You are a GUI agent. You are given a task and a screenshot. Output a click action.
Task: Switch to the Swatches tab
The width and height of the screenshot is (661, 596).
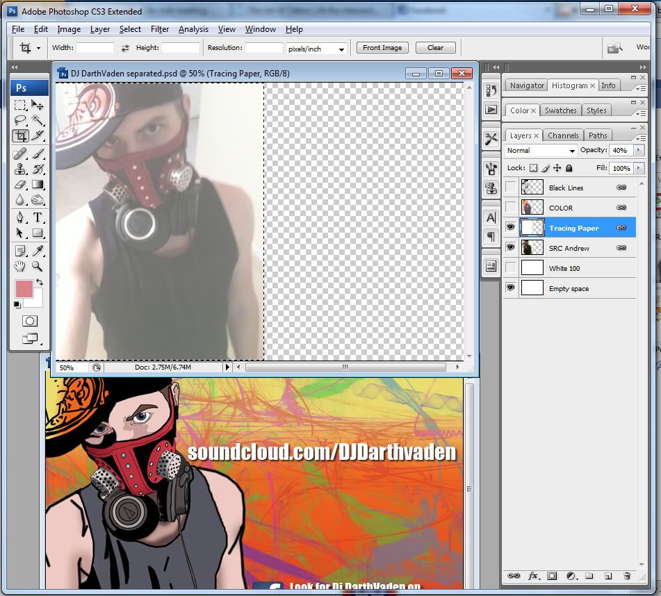click(560, 110)
